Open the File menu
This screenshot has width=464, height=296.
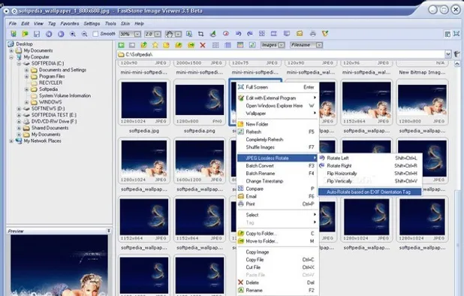pos(13,23)
